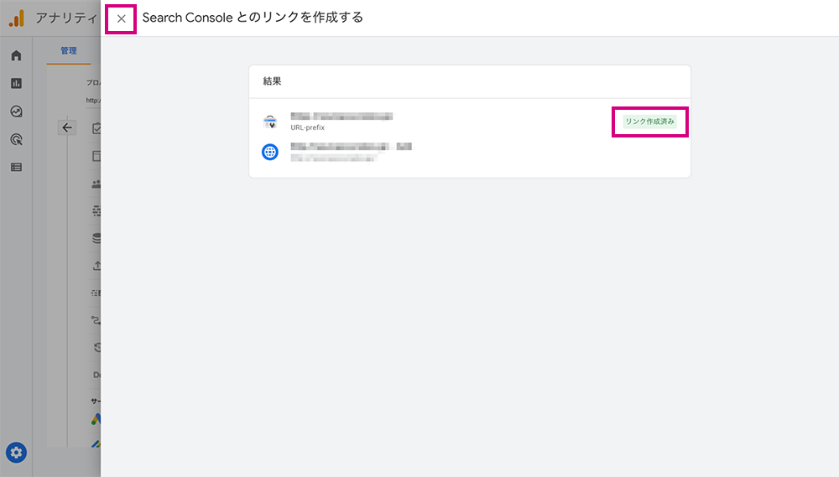Click the back arrow in admin column
The image size is (839, 477).
67,127
